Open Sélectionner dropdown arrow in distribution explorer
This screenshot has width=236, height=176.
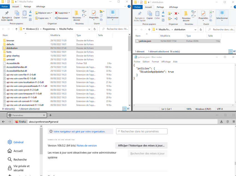pyautogui.click(x=222, y=20)
